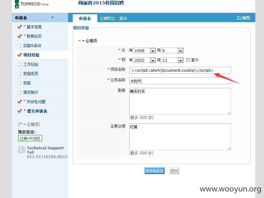Click the 已有HR浏览 status badge
264x198 pixels.
30,138
